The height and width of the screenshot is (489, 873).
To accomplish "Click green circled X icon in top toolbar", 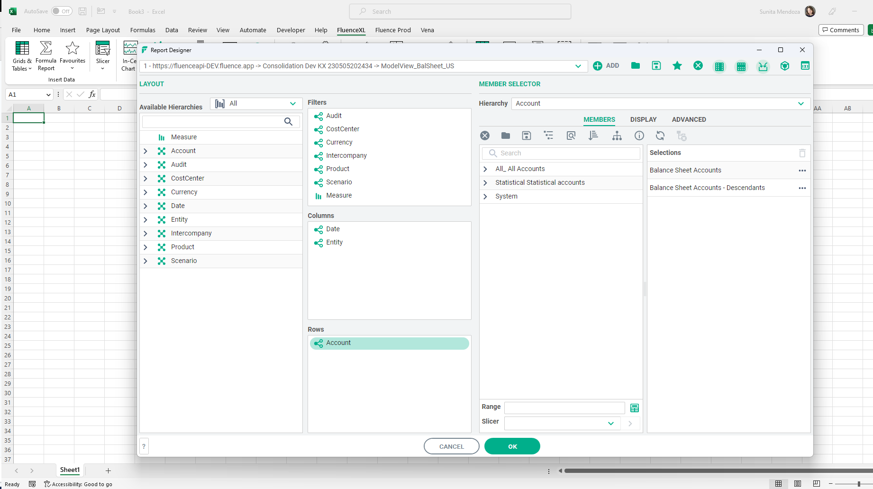I will point(698,65).
